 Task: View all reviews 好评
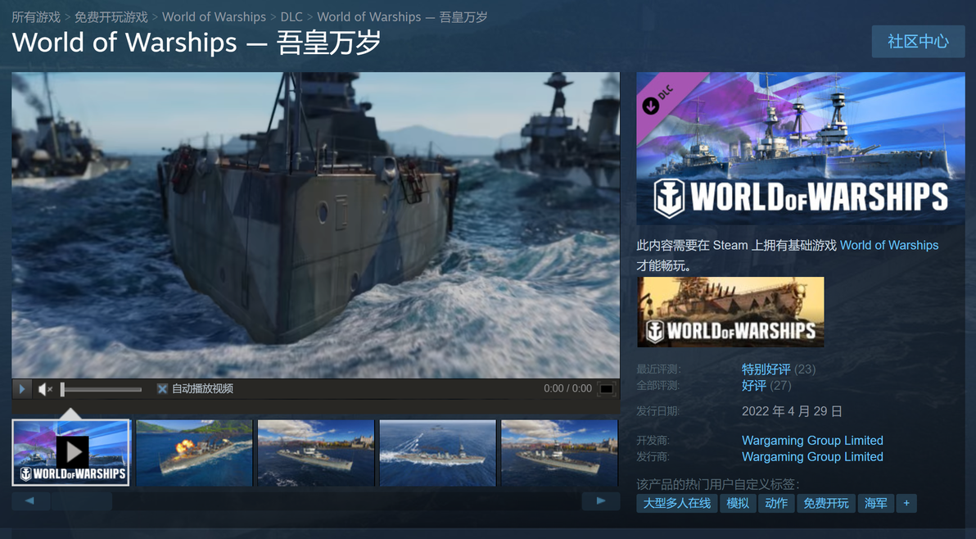tap(754, 385)
